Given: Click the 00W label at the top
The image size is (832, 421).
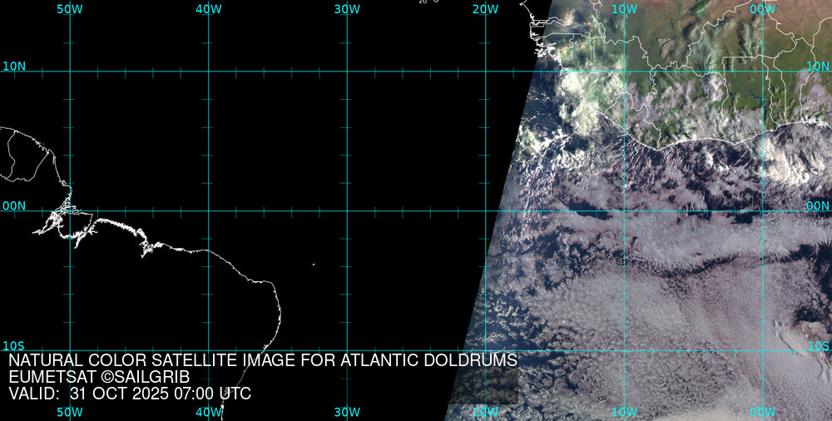Looking at the screenshot, I should 762,8.
